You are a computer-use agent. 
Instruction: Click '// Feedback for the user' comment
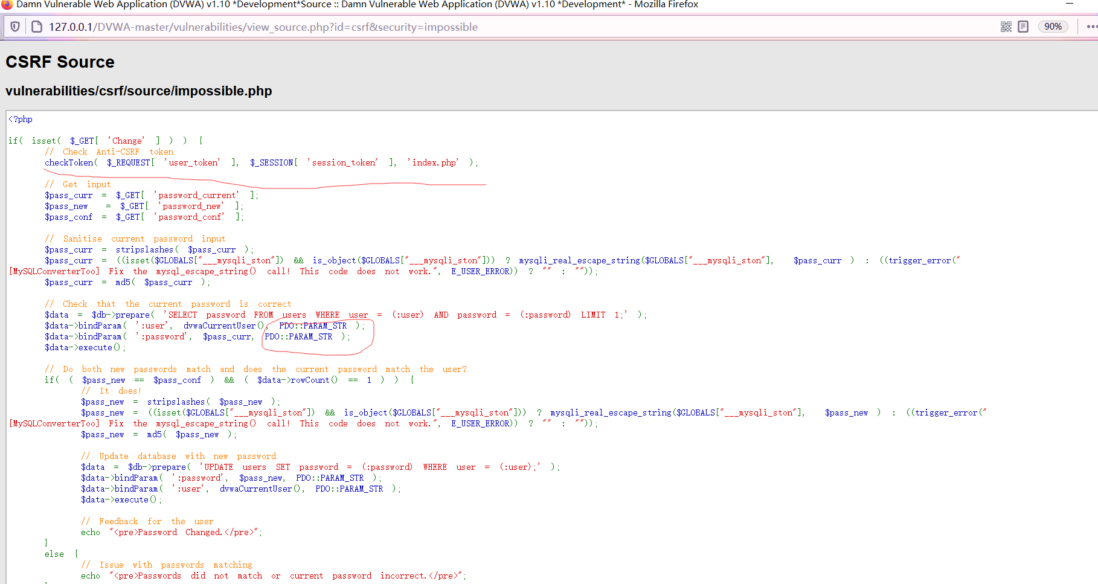click(x=147, y=521)
